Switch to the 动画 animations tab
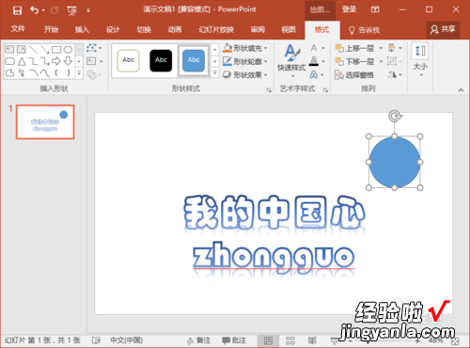This screenshot has height=348, width=470. [x=175, y=29]
